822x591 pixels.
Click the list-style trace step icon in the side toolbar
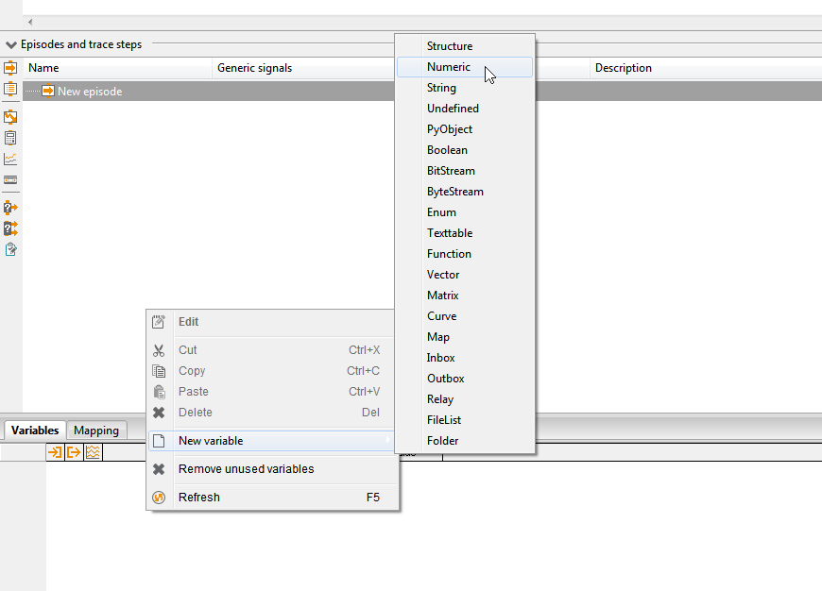pyautogui.click(x=10, y=89)
